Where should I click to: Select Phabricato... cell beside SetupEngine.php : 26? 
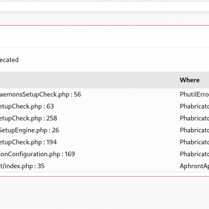[194, 130]
